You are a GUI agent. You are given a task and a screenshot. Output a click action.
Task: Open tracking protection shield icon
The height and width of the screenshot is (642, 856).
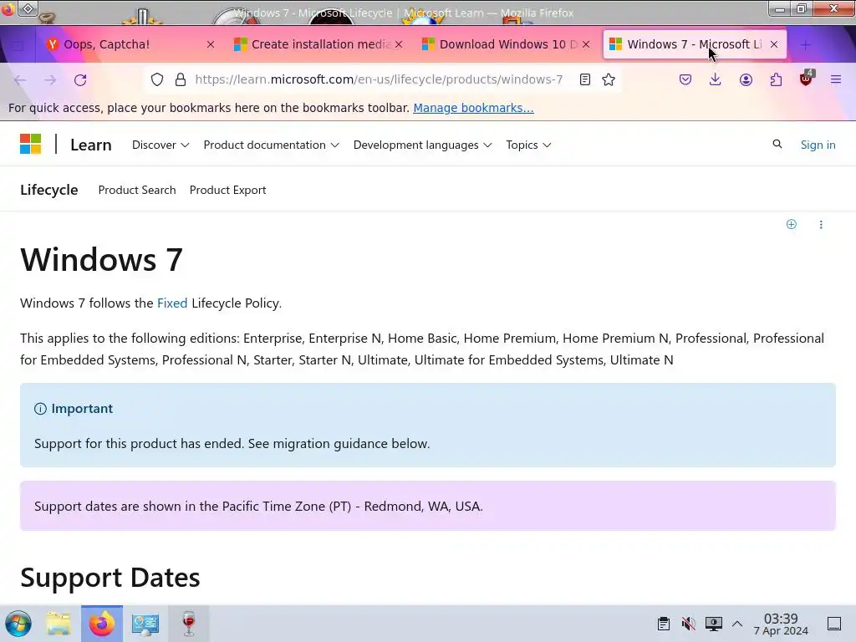click(157, 79)
